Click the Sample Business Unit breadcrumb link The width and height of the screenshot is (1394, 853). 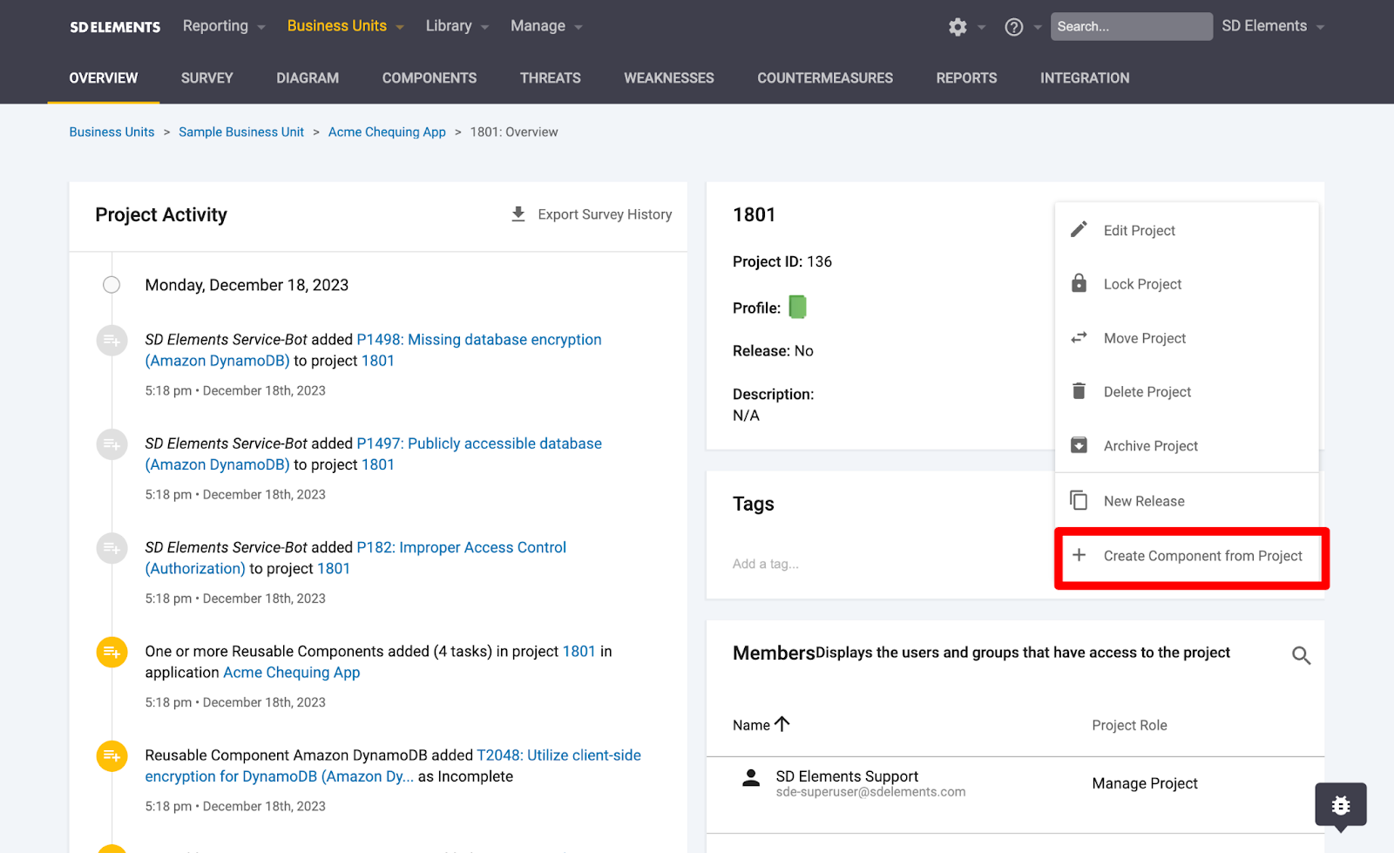click(241, 132)
